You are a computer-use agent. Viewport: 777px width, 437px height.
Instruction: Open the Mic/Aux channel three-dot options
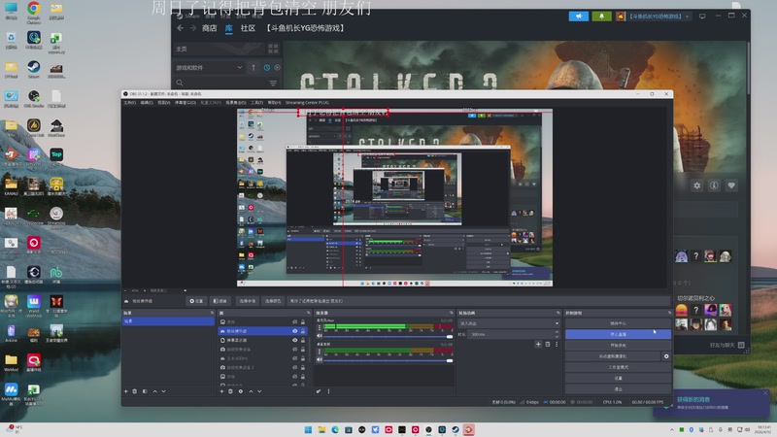coord(320,327)
